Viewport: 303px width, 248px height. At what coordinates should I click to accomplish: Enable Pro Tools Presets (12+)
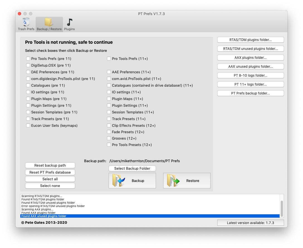pyautogui.click(x=109, y=145)
